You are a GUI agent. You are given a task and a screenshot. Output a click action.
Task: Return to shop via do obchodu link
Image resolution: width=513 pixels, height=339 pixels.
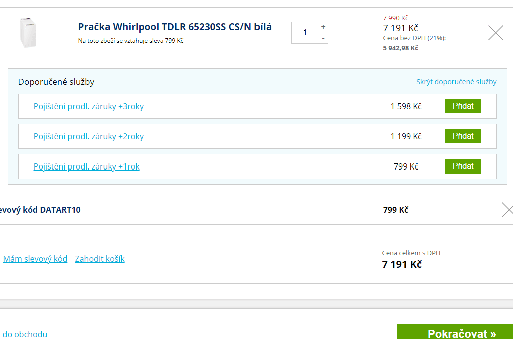(x=25, y=334)
